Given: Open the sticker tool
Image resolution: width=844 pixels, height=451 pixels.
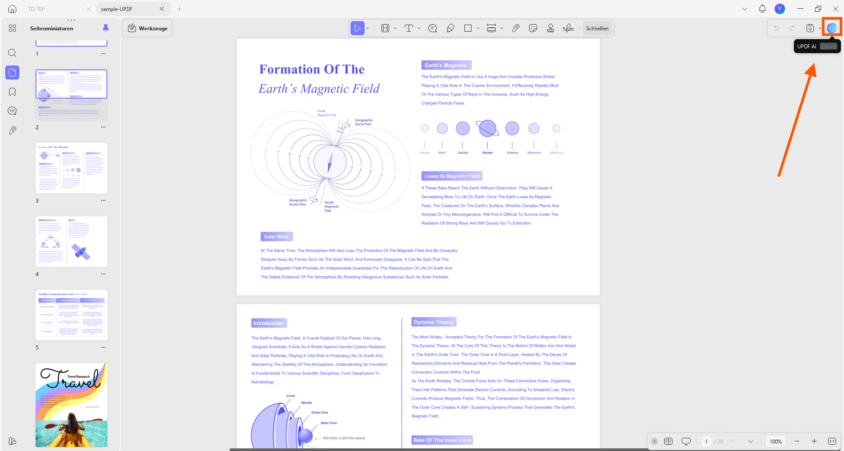Looking at the screenshot, I should click(533, 28).
